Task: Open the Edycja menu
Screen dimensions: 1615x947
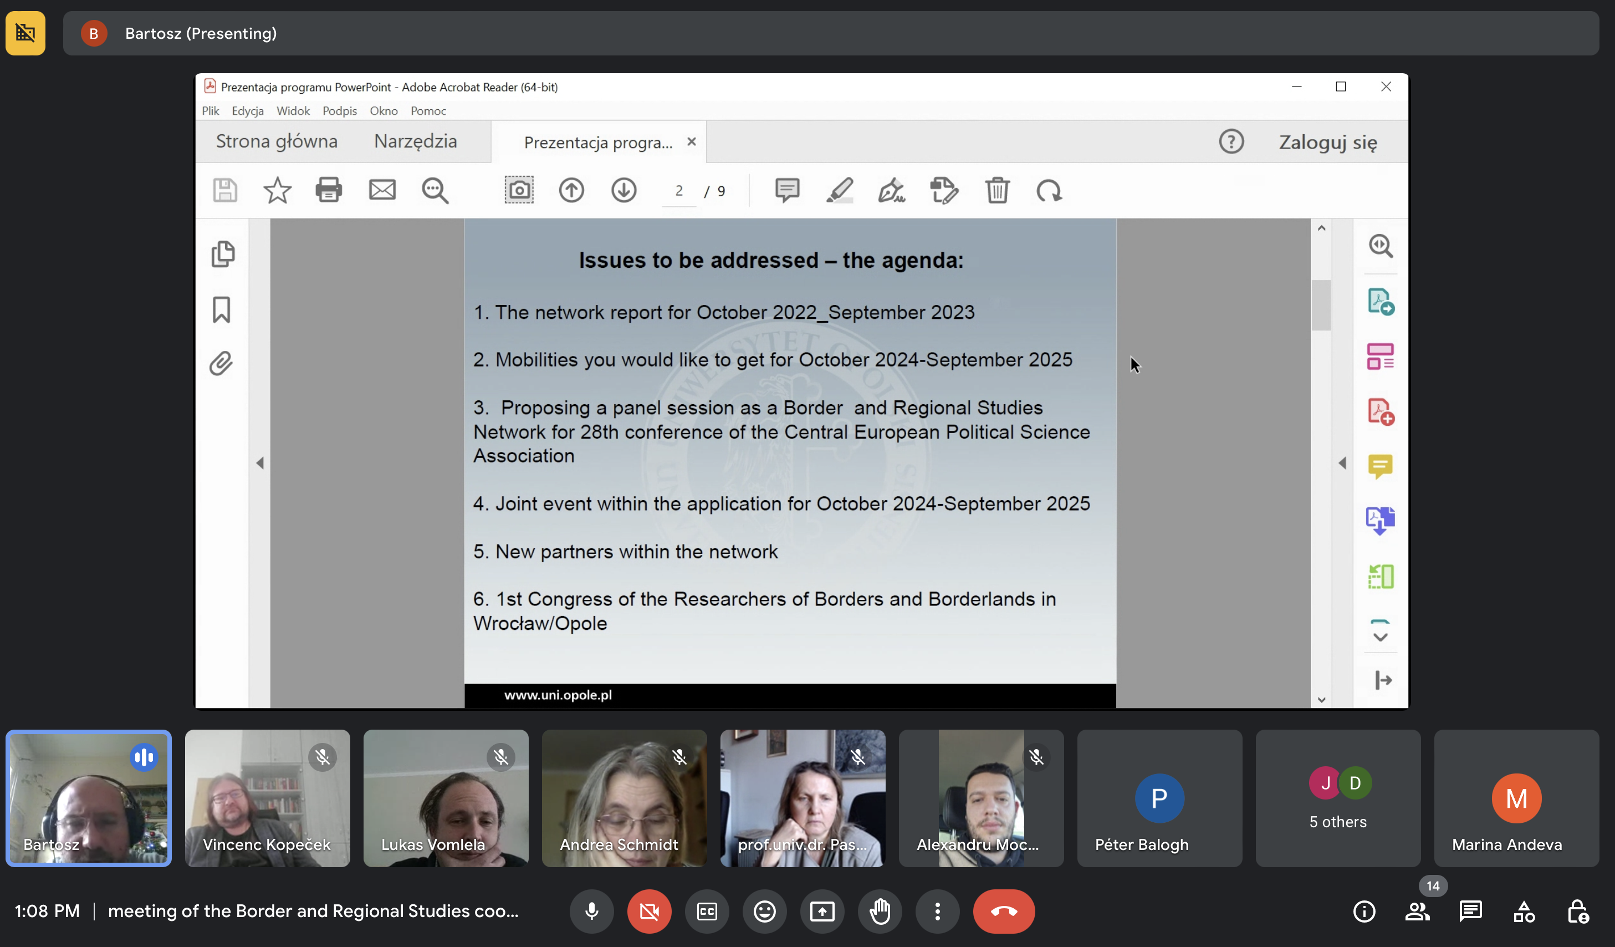Action: tap(247, 110)
